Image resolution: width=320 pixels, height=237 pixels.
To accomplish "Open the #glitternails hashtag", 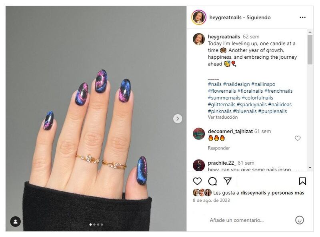I will pyautogui.click(x=222, y=104).
